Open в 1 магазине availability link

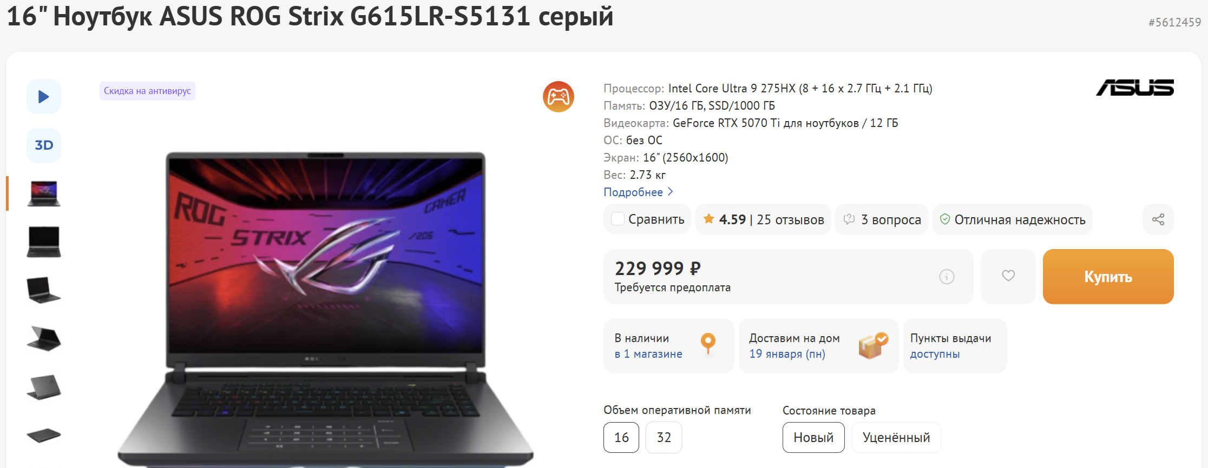coord(648,354)
